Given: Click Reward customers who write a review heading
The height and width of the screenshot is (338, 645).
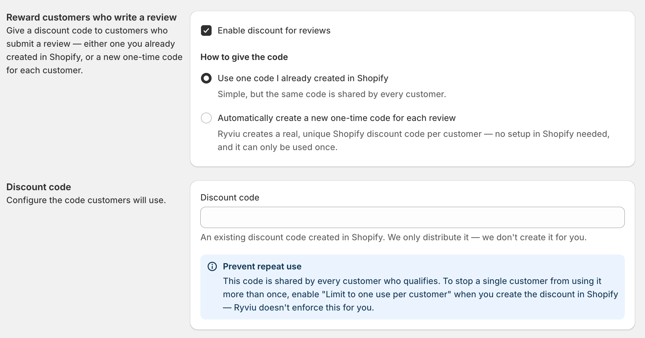Looking at the screenshot, I should [91, 17].
